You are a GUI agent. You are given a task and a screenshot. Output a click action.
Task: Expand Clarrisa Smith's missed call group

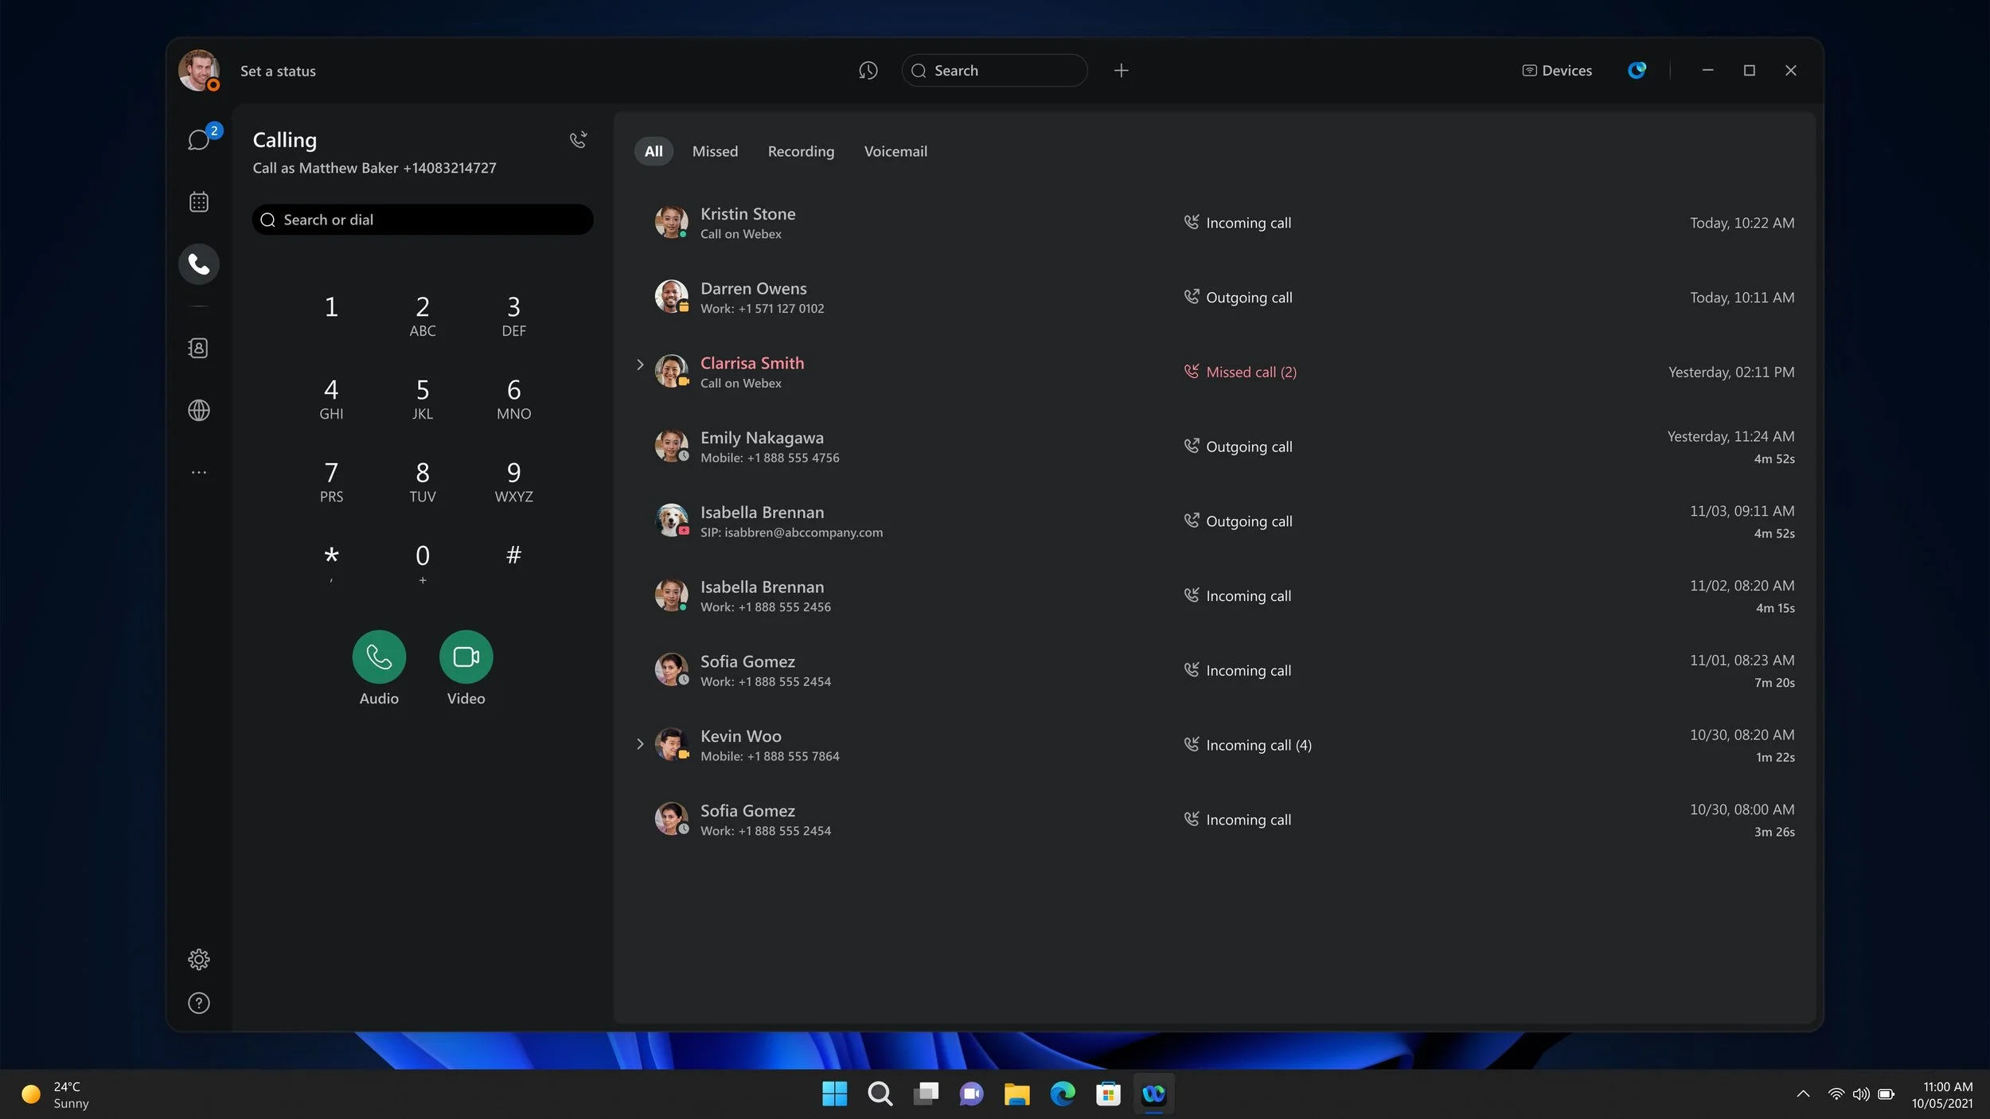pos(641,365)
